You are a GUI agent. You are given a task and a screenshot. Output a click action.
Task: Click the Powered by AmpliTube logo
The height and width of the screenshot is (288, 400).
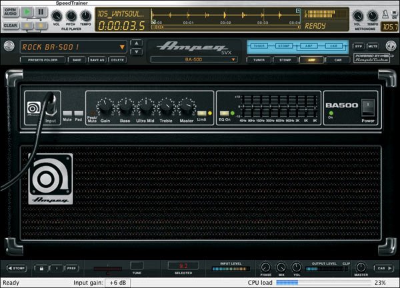(x=373, y=59)
